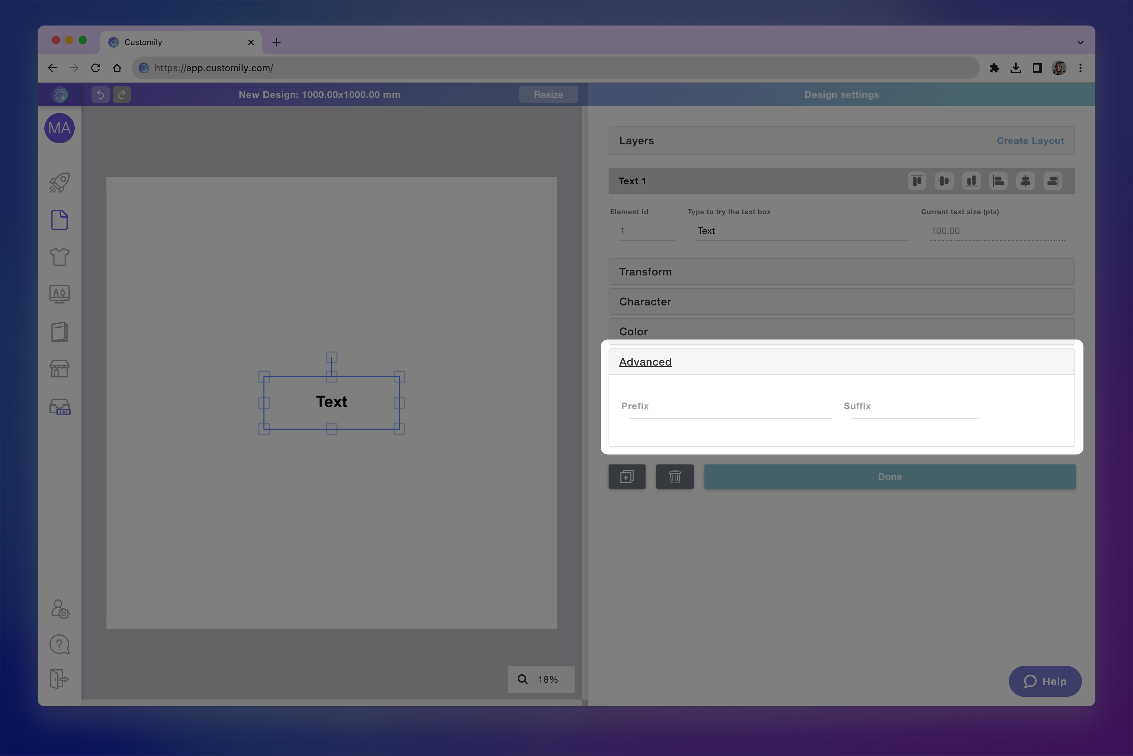The height and width of the screenshot is (756, 1133).
Task: Open the catalog book icon in sidebar
Action: (59, 331)
